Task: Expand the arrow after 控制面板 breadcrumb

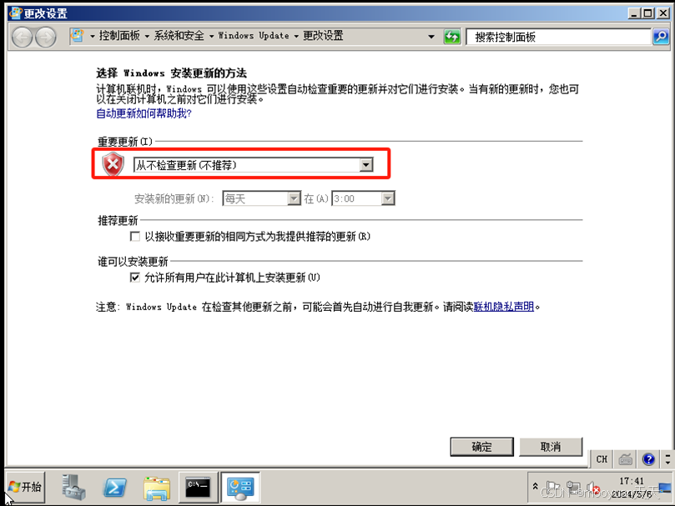Action: click(x=147, y=36)
